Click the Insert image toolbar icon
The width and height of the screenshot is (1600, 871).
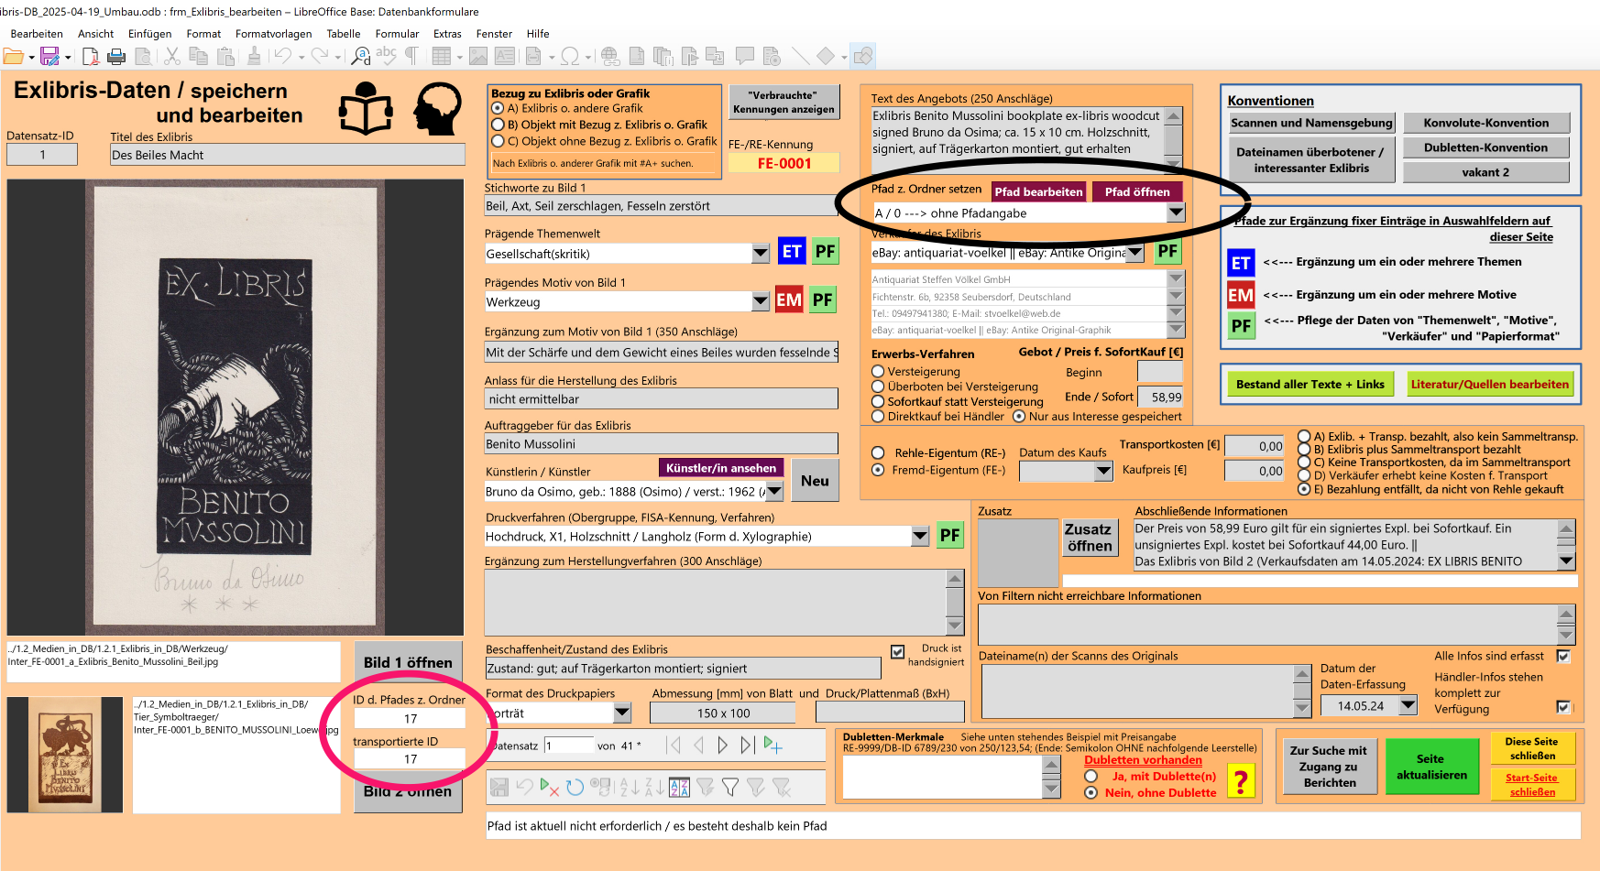478,57
